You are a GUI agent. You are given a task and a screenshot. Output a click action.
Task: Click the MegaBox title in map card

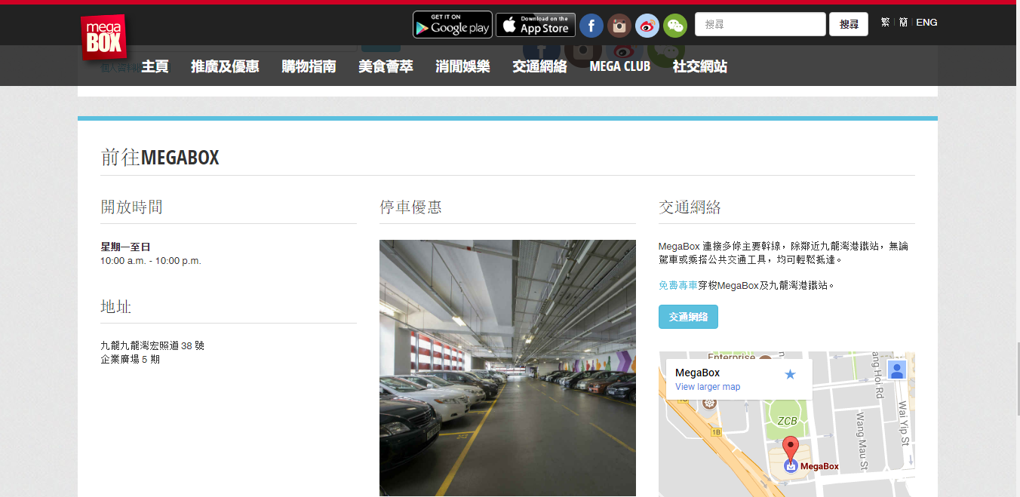[x=697, y=373]
